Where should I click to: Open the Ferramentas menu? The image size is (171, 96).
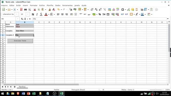[67, 5]
